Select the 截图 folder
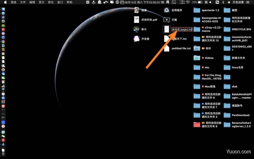 [227, 10]
